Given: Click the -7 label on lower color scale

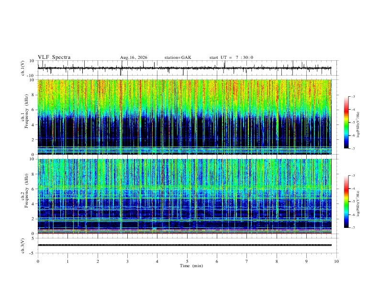Looking at the screenshot, I should click(x=353, y=228).
